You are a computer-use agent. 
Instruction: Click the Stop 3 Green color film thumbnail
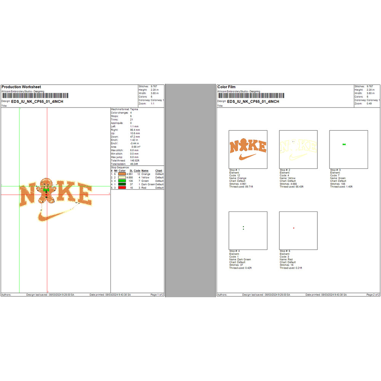(x=348, y=149)
